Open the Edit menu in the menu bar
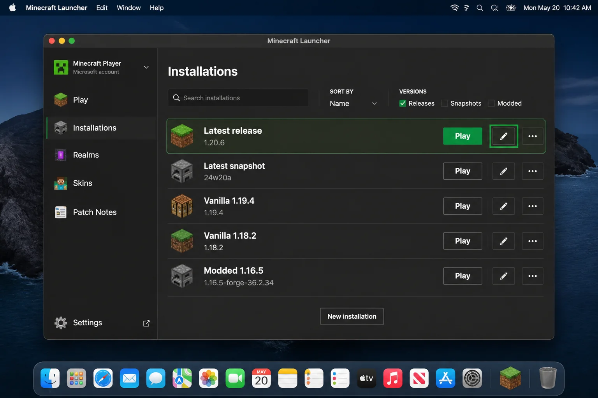This screenshot has width=598, height=398. (102, 8)
